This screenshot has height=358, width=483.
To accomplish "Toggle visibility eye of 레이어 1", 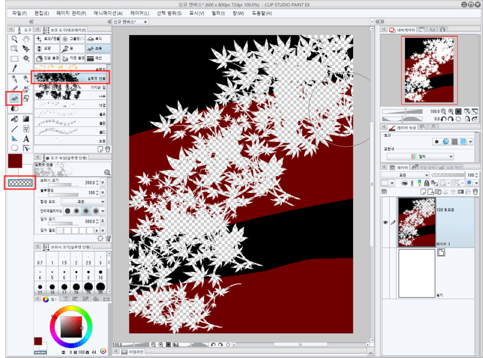I will tap(385, 222).
